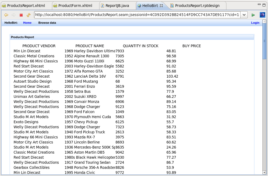Click the Gearbox Collectibles vendor
268x176 pixels.
coord(32,168)
